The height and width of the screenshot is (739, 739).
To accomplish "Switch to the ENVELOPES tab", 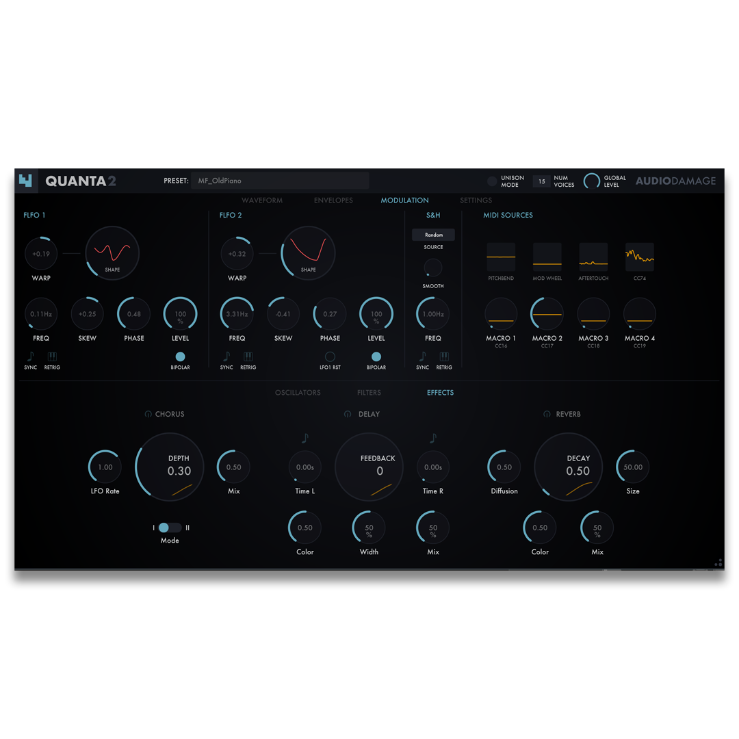I will pyautogui.click(x=333, y=200).
